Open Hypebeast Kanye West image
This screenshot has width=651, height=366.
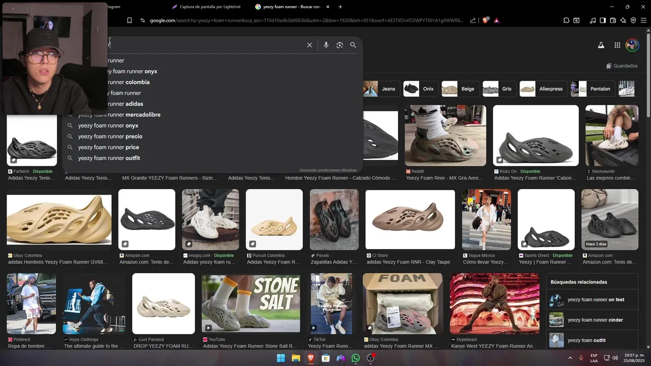pos(494,303)
